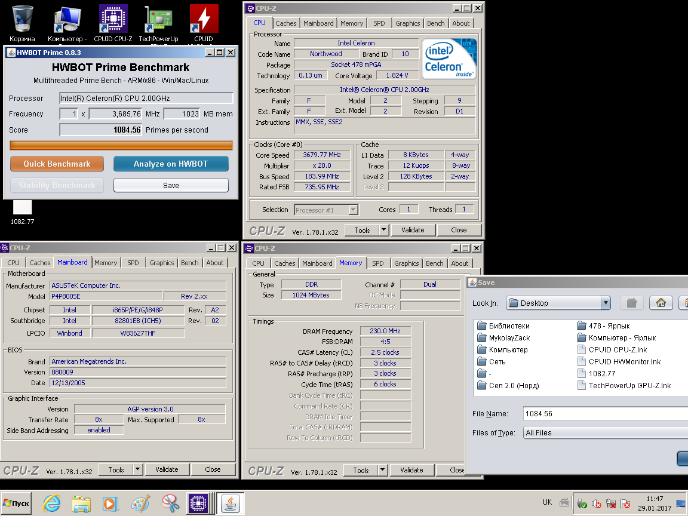688x516 pixels.
Task: Click the disabled Stability Benchmark button
Action: (x=57, y=186)
